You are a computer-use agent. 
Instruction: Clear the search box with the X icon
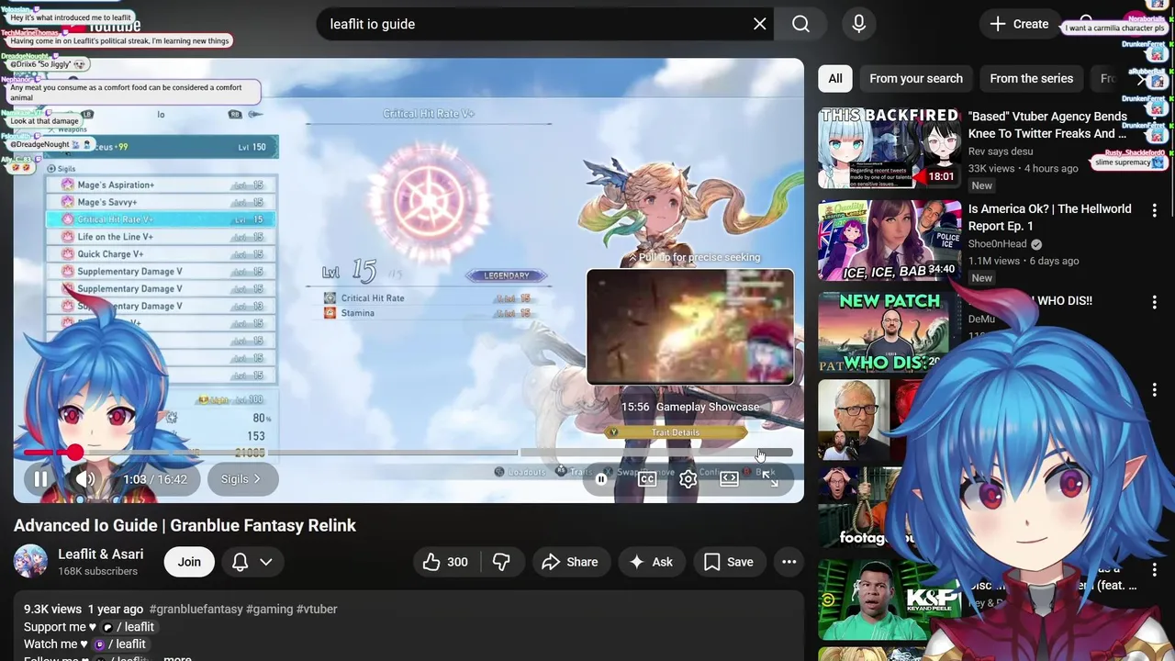760,24
